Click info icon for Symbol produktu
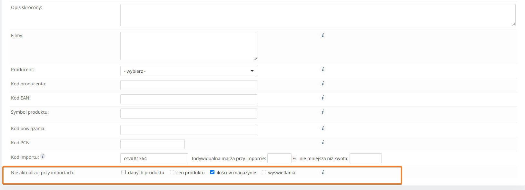Viewport: 525px width, 190px height. (x=322, y=112)
